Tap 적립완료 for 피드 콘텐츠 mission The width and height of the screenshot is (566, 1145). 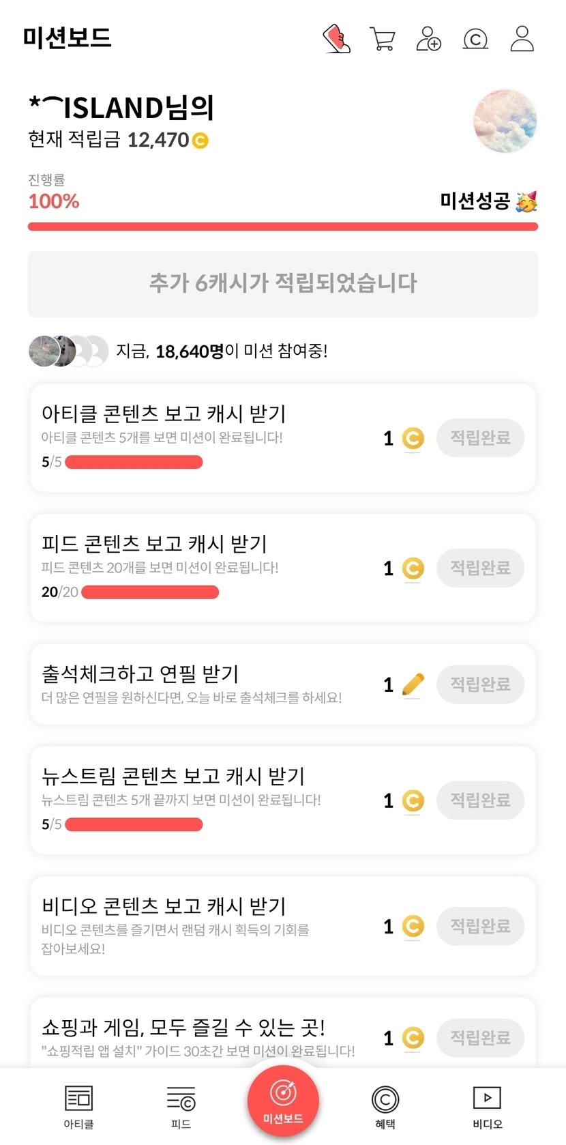(480, 568)
